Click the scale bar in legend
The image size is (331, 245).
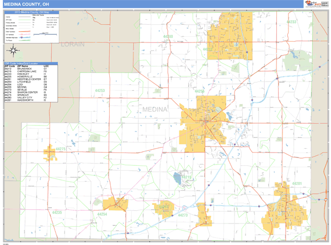coord(45,34)
